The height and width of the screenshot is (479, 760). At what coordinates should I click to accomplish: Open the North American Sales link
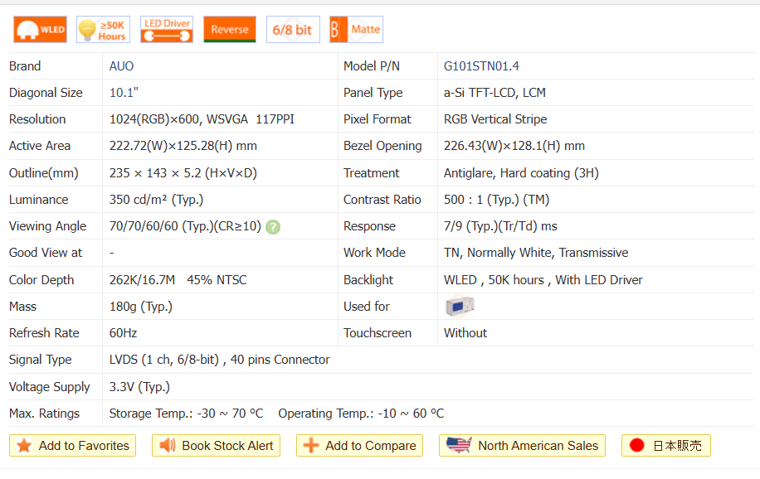(522, 446)
